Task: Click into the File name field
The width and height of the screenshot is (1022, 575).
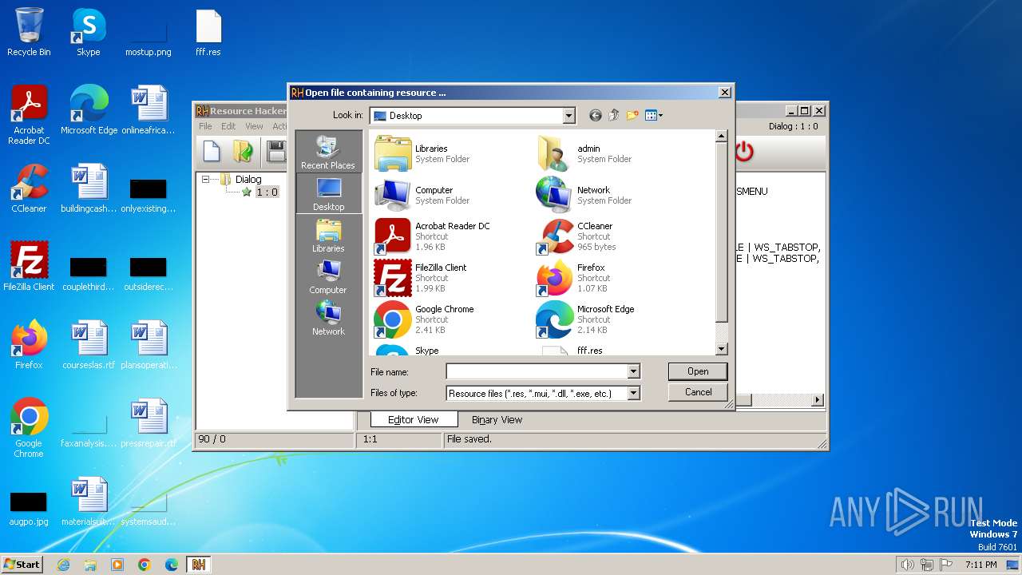Action: click(x=537, y=371)
